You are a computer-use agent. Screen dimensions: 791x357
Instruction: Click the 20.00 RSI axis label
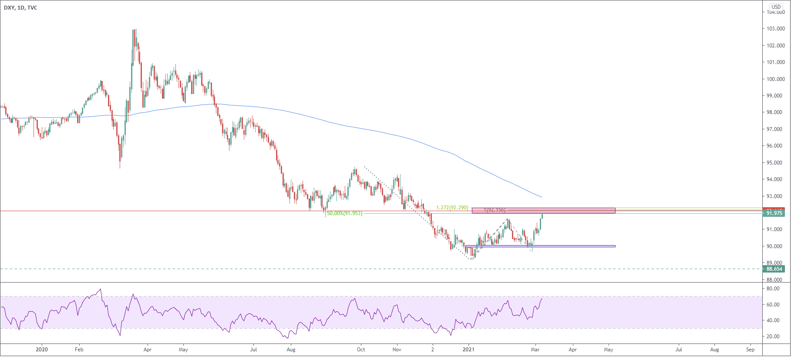point(773,337)
